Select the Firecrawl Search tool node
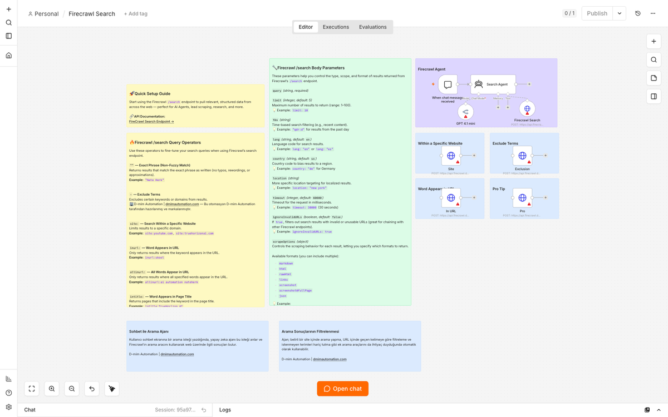Viewport: 668px width, 417px height. click(527, 108)
